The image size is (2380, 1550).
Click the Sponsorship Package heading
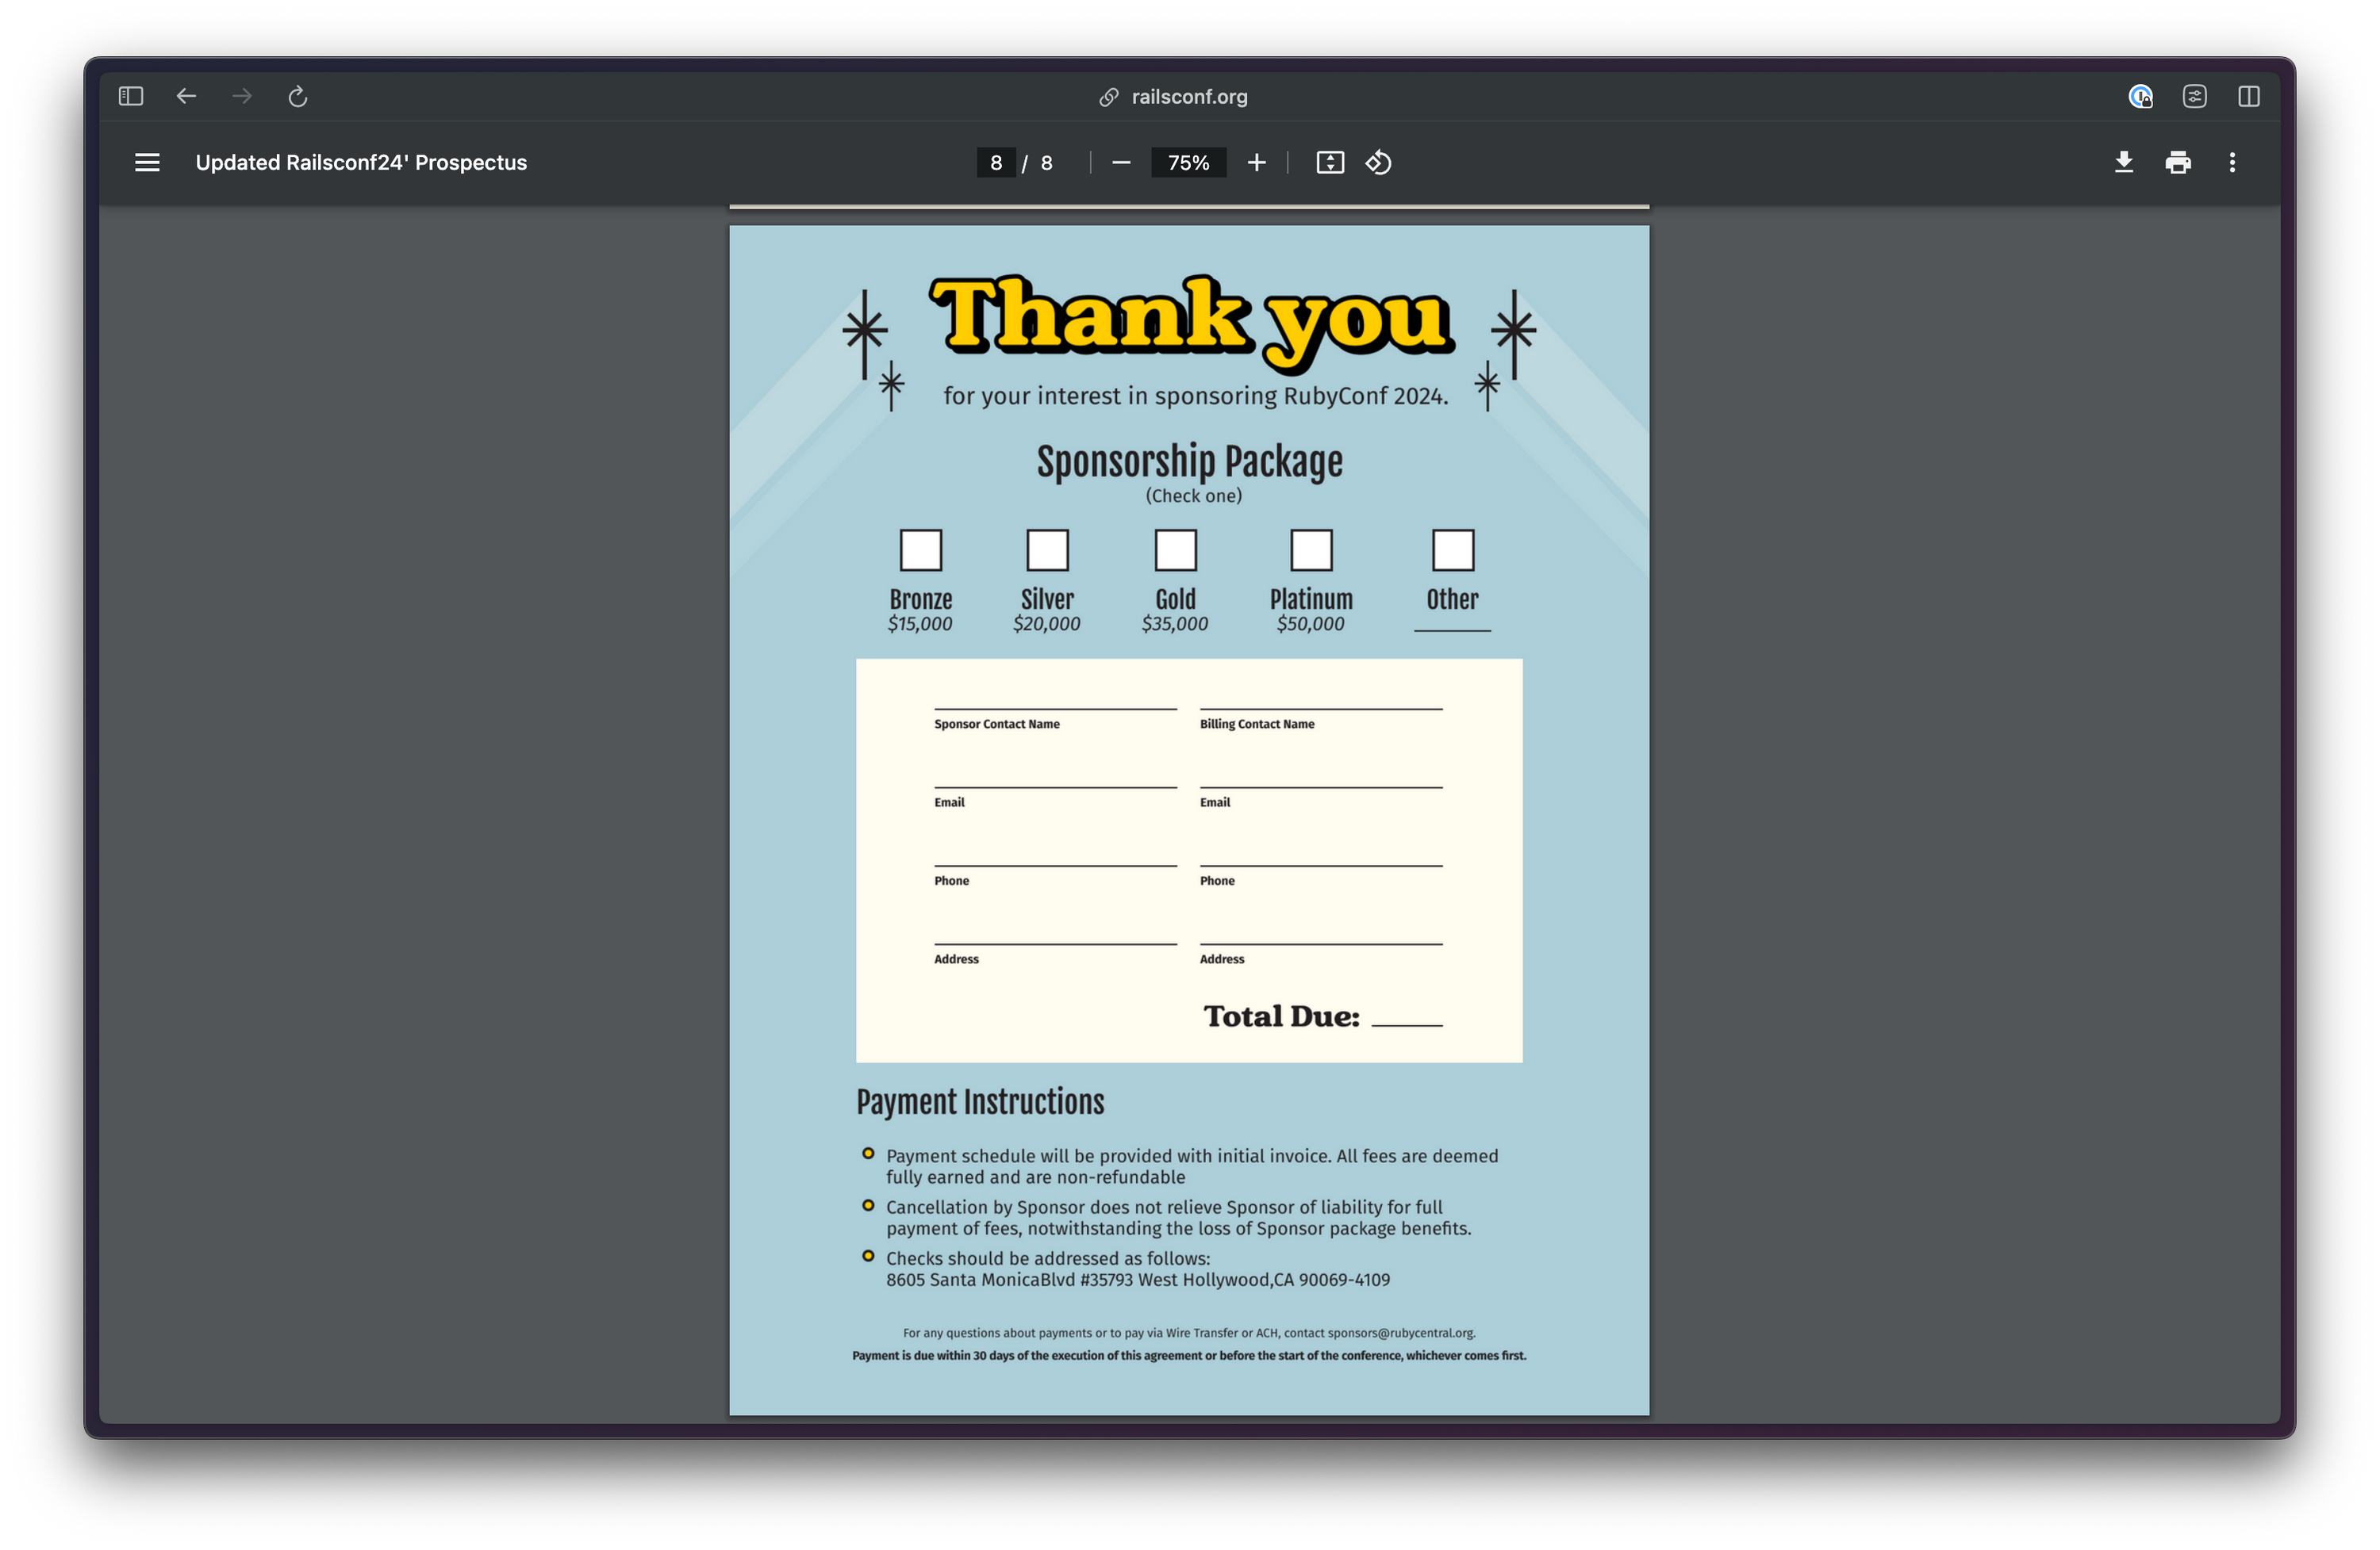(x=1190, y=461)
